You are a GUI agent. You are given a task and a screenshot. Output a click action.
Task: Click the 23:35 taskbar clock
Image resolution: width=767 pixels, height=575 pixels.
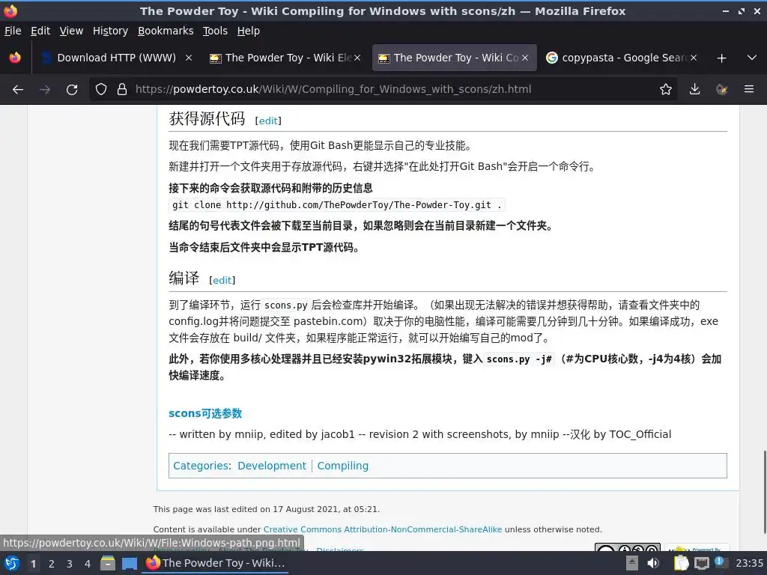click(749, 563)
